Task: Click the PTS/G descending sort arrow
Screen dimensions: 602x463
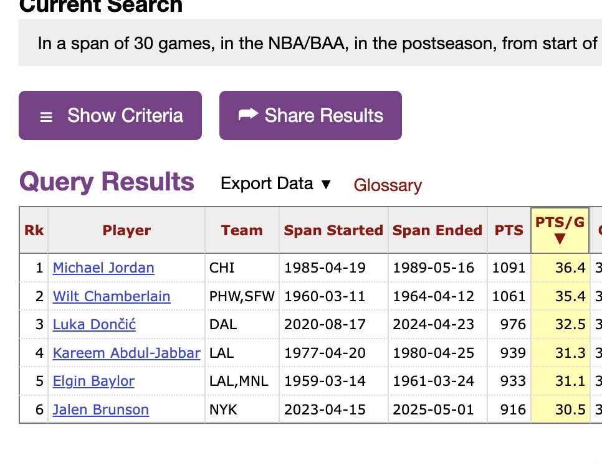Action: [x=559, y=240]
